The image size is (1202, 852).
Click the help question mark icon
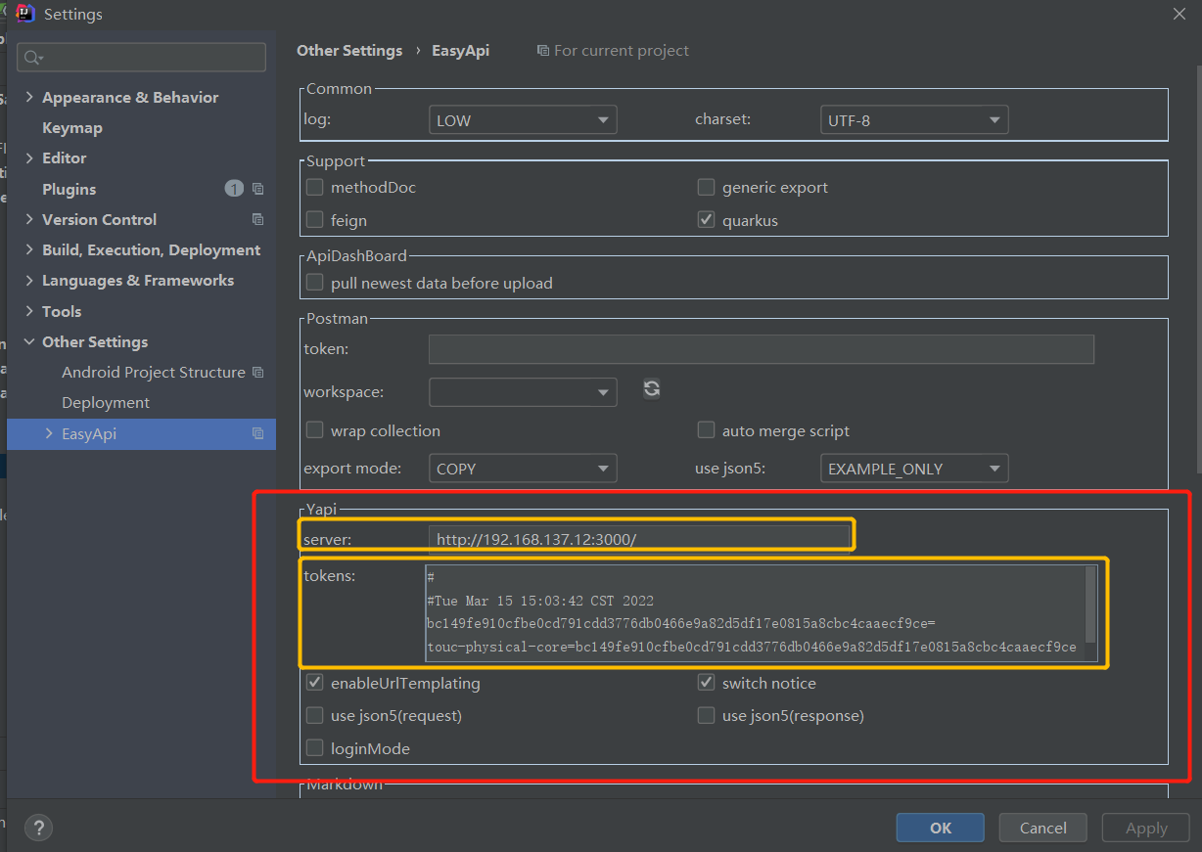point(38,828)
